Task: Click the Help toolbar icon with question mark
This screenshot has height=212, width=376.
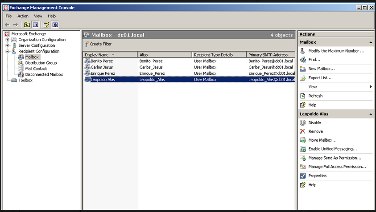Action: [46, 24]
